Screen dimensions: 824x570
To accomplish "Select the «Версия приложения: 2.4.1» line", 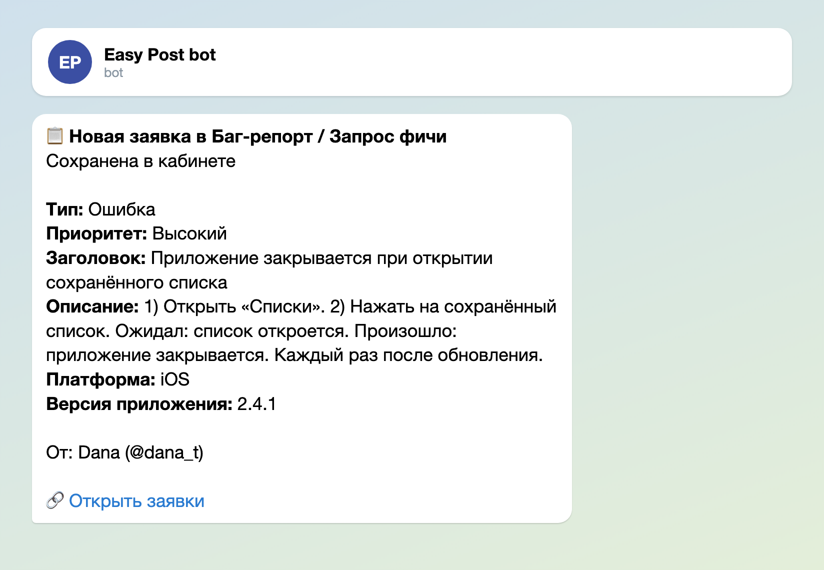I will point(161,403).
